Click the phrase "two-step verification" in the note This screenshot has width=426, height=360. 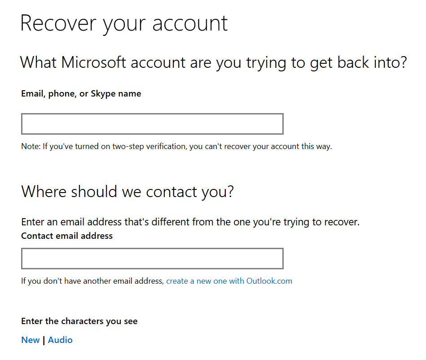coord(149,146)
